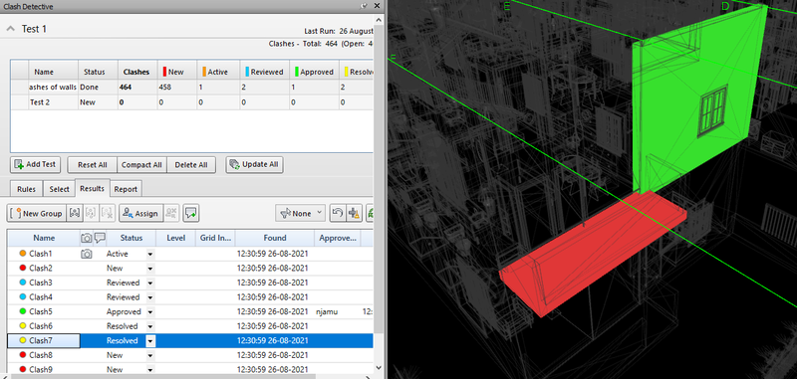This screenshot has height=379, width=797.
Task: Click the pin icon in Clash Detective title
Action: point(364,6)
